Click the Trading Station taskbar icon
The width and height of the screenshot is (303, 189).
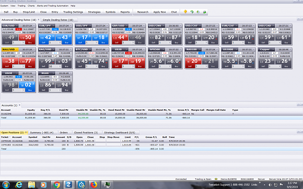coord(107,185)
